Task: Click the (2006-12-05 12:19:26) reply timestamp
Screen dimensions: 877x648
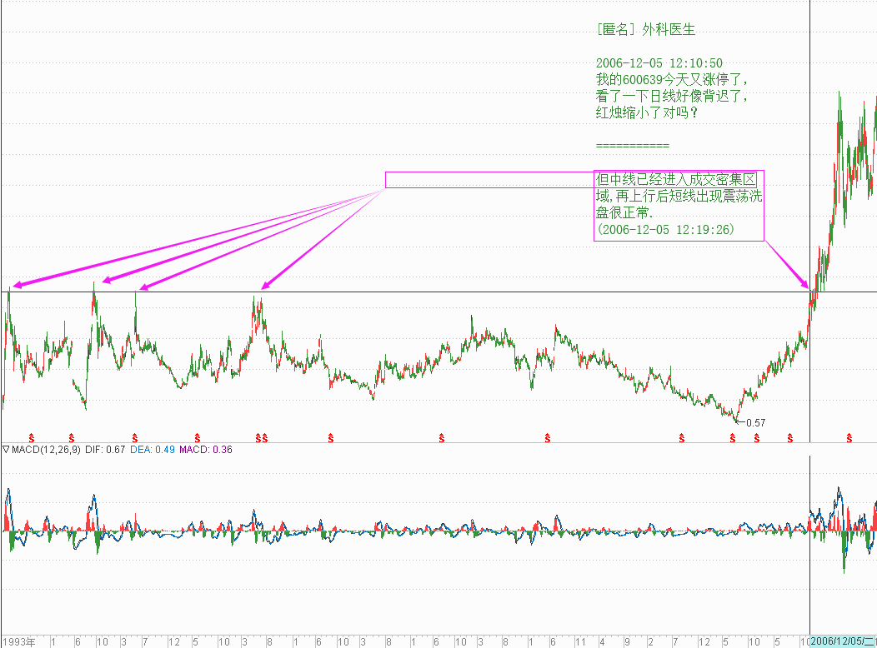Action: click(x=665, y=229)
